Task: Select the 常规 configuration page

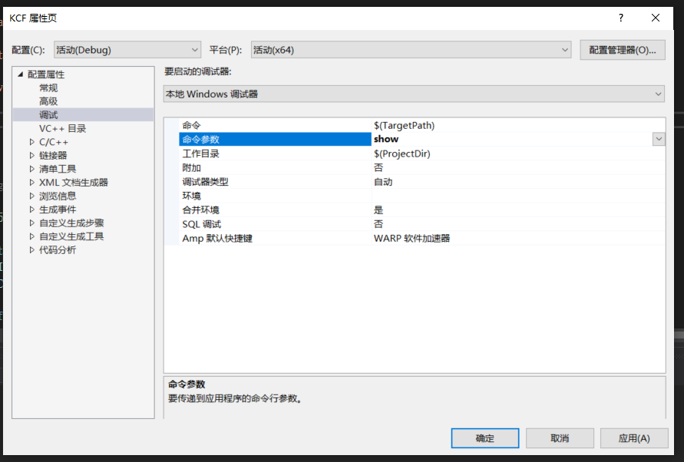Action: coord(48,87)
